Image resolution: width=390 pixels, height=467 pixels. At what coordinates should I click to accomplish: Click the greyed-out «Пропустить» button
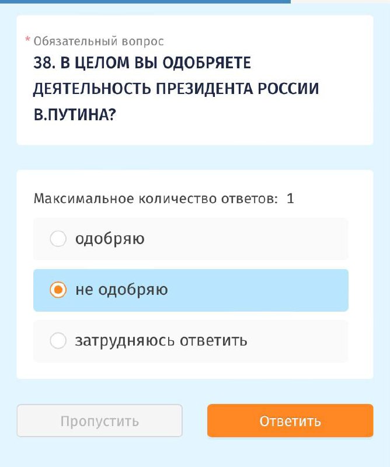99,420
